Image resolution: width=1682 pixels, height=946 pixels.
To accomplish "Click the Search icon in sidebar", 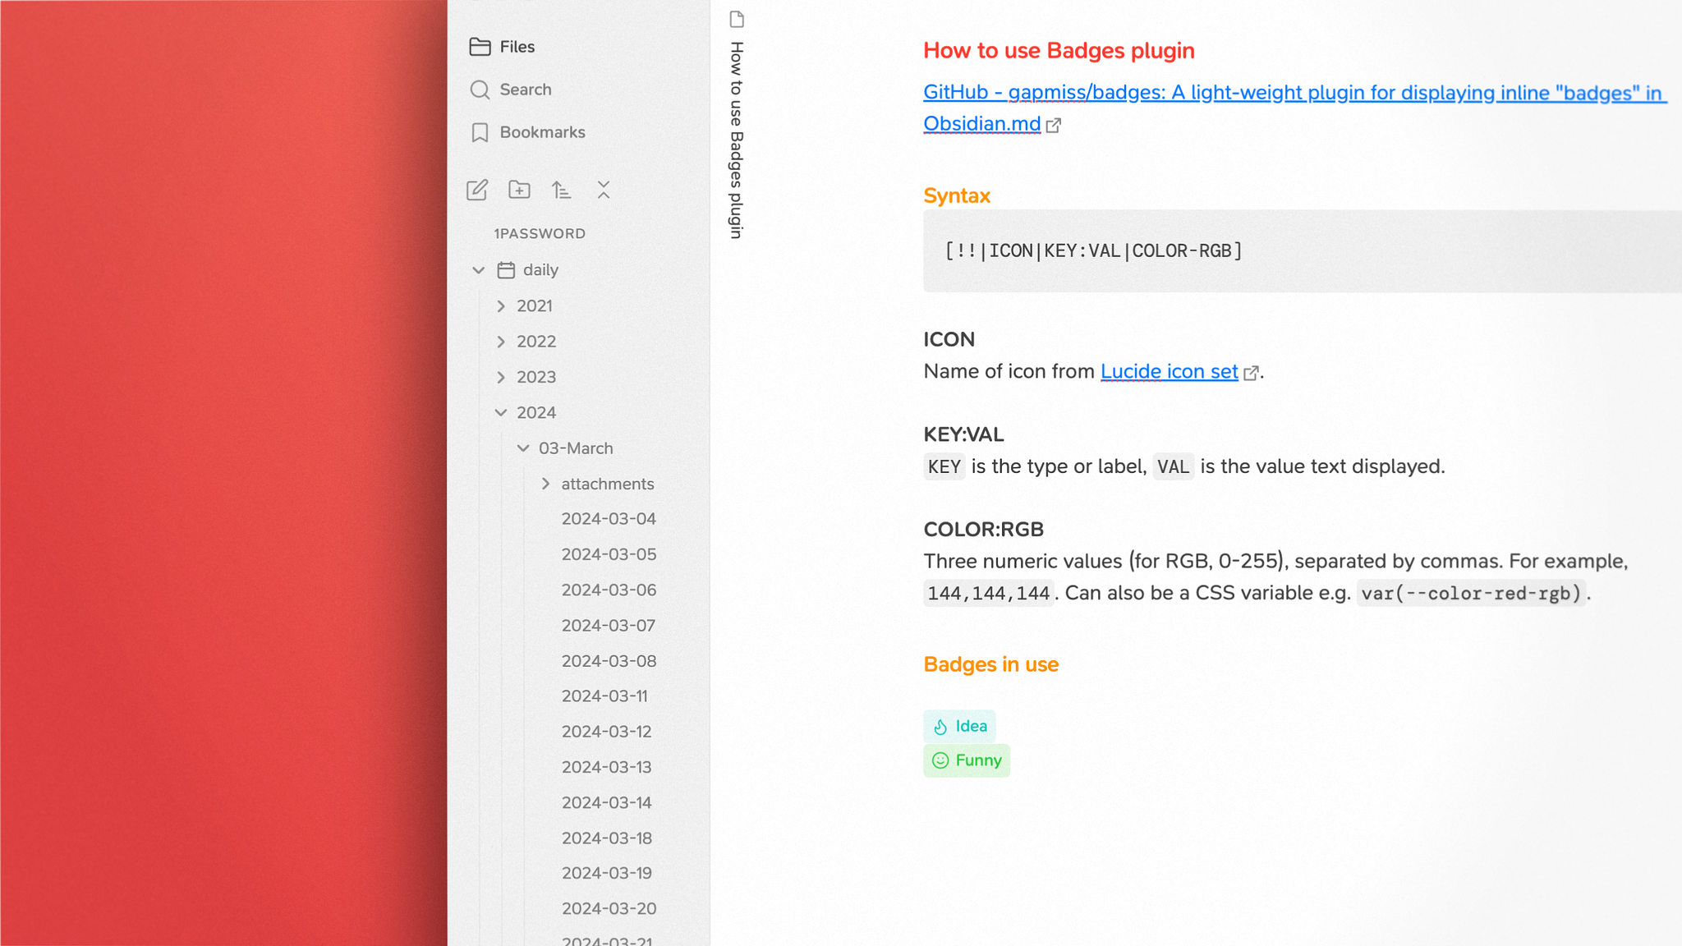I will (480, 89).
